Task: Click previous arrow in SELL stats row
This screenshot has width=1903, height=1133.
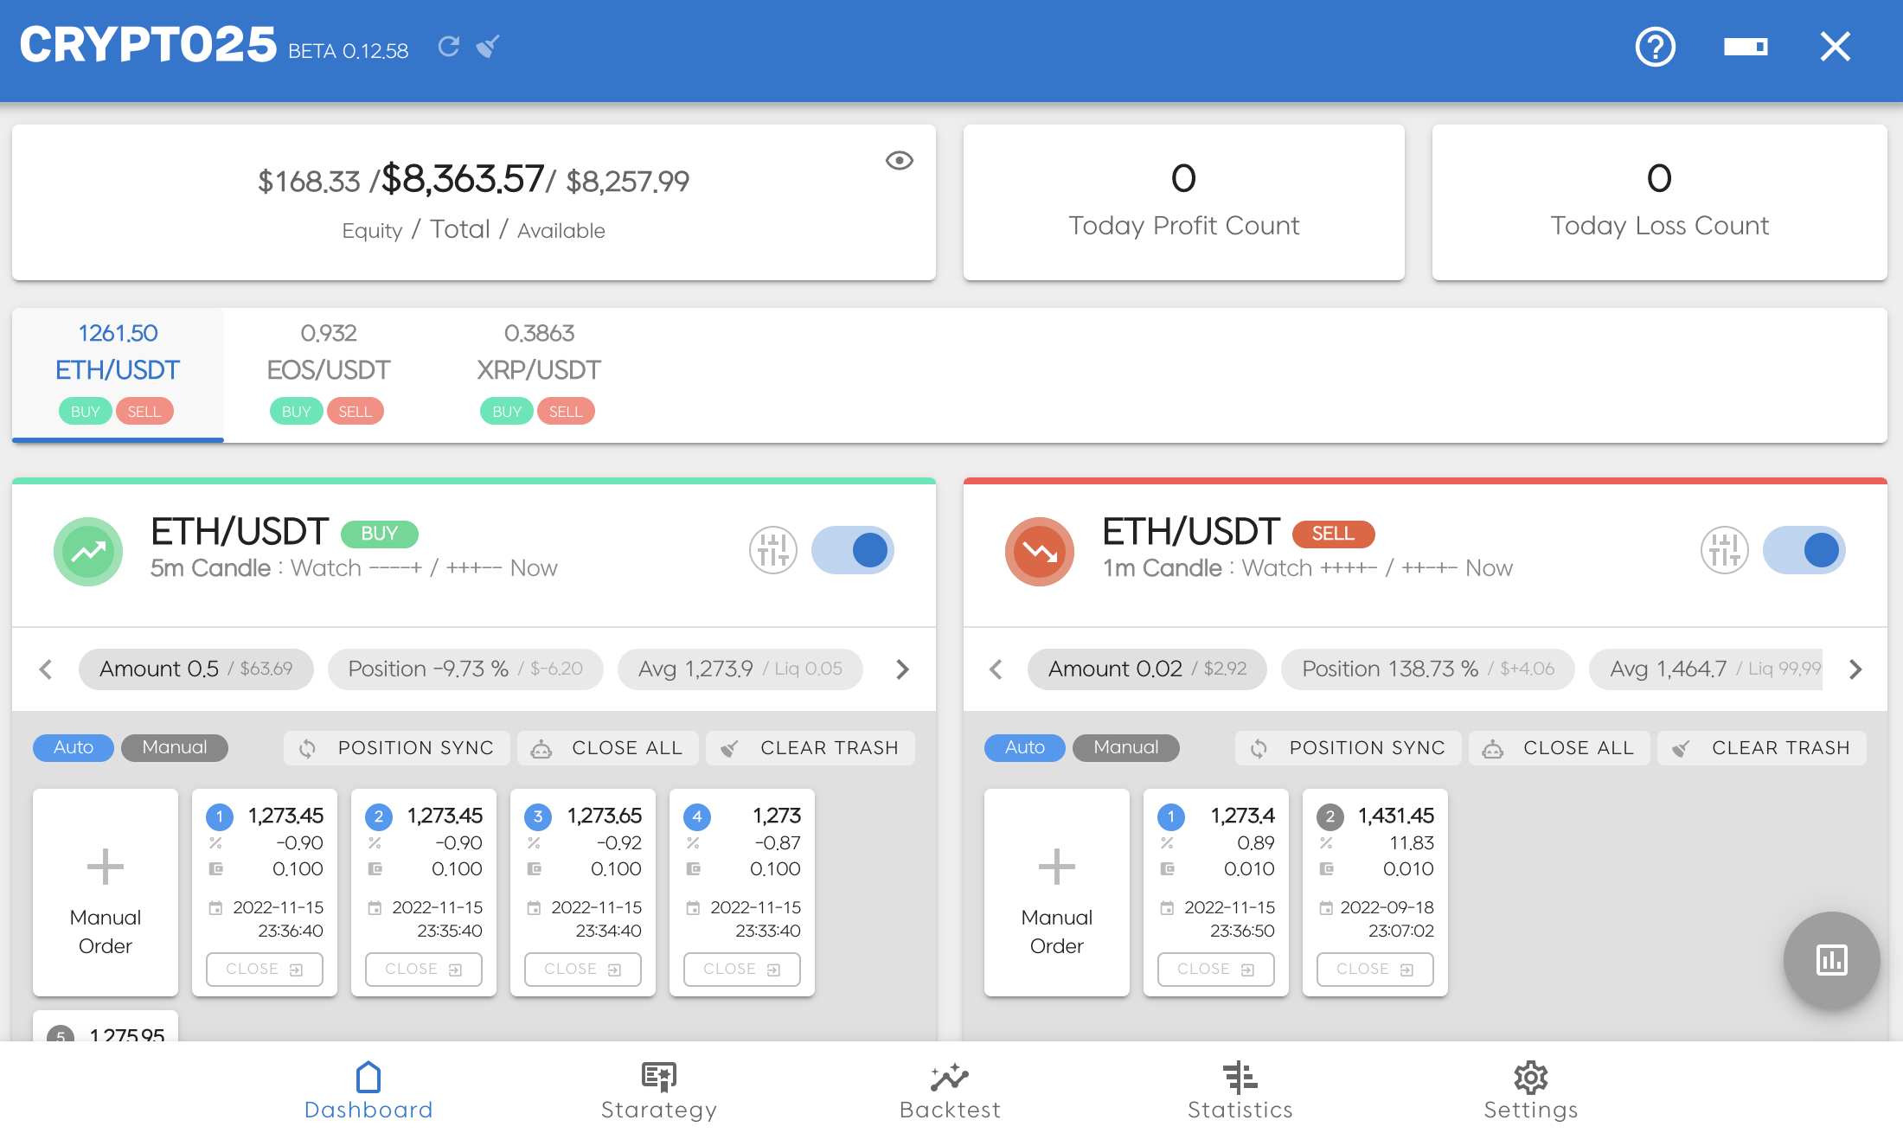Action: pos(996,669)
